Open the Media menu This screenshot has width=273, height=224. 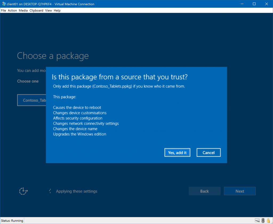tap(23, 10)
